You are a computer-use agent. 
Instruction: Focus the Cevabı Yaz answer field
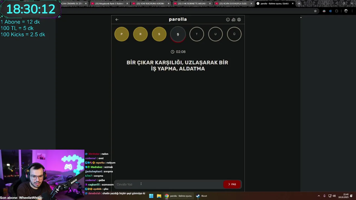tap(169, 184)
